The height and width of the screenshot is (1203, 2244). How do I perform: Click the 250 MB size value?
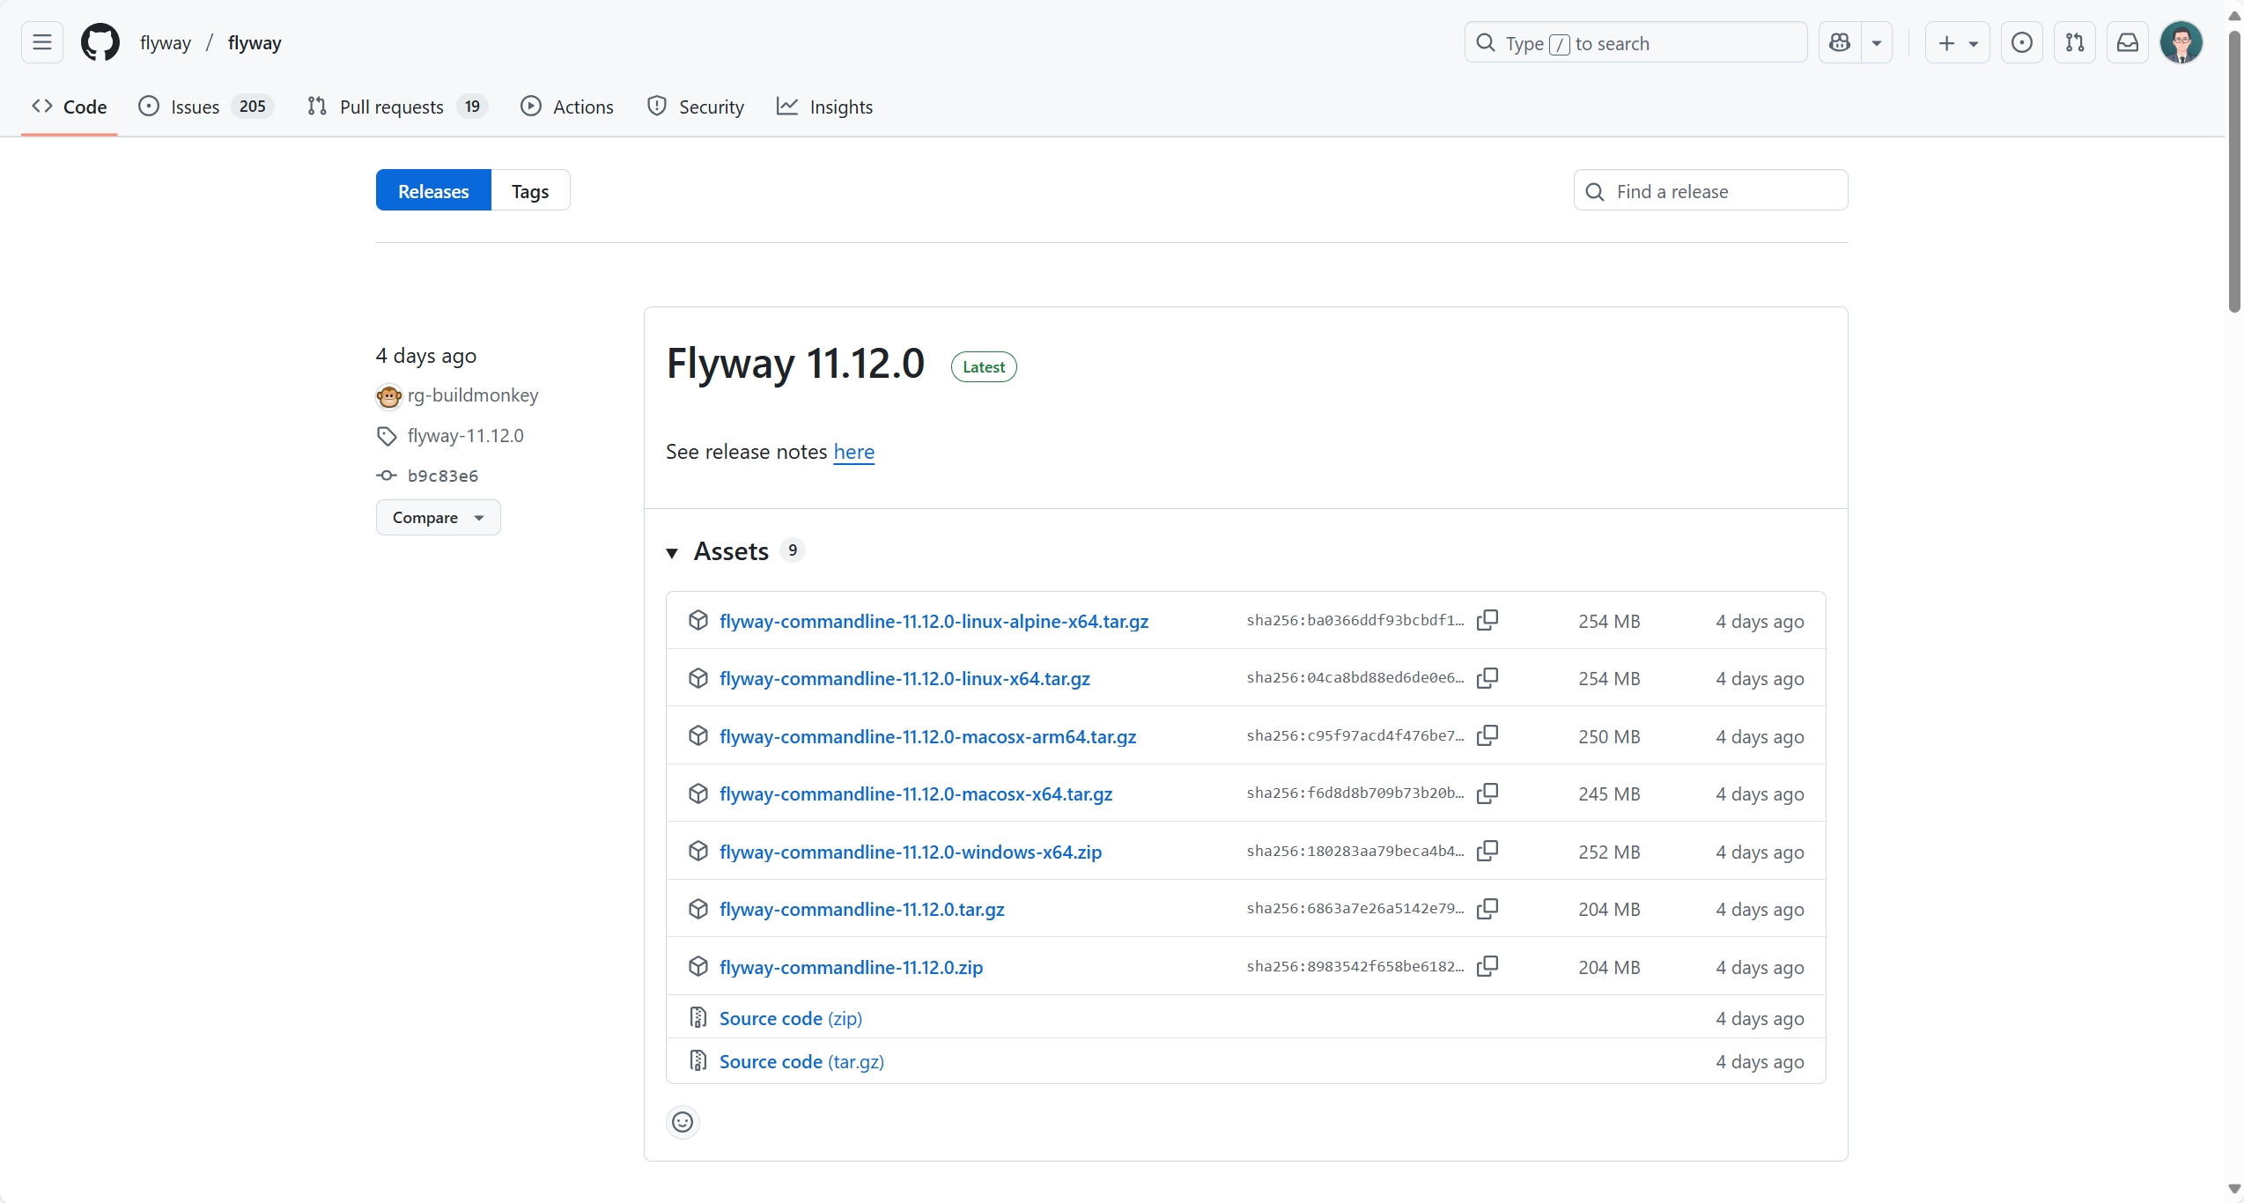pyautogui.click(x=1609, y=736)
